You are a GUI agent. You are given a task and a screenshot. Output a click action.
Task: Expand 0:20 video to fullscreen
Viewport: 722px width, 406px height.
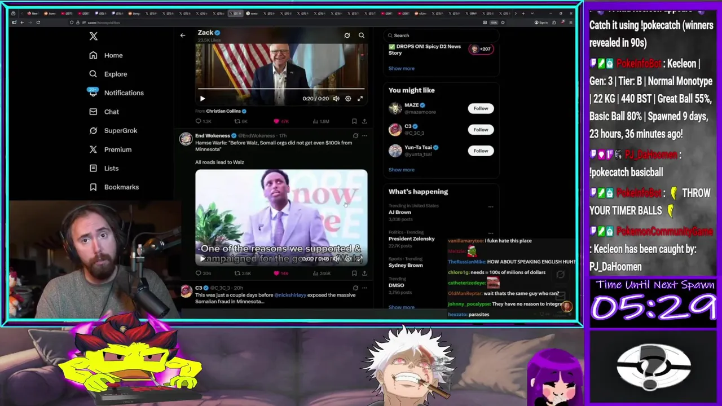pos(360,99)
